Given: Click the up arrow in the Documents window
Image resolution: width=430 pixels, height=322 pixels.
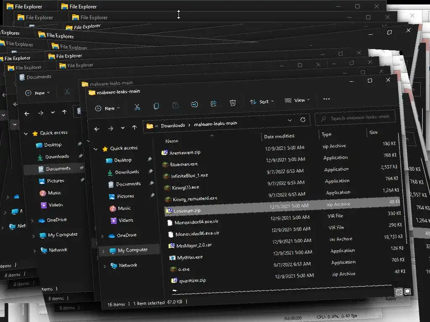Looking at the screenshot, I should point(64,112).
